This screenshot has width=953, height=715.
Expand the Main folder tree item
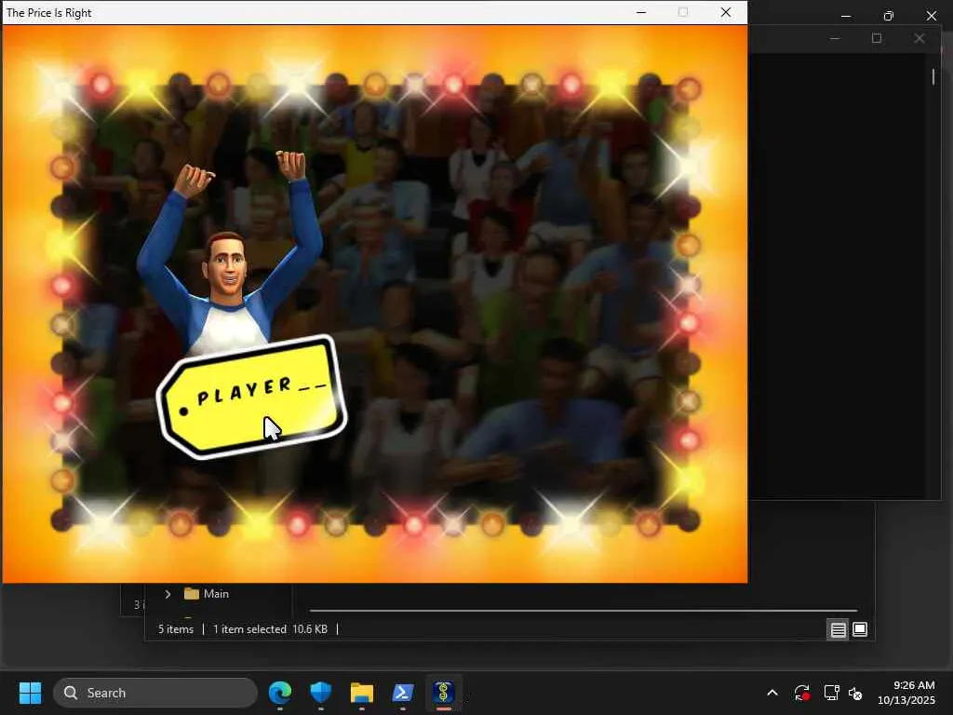168,594
